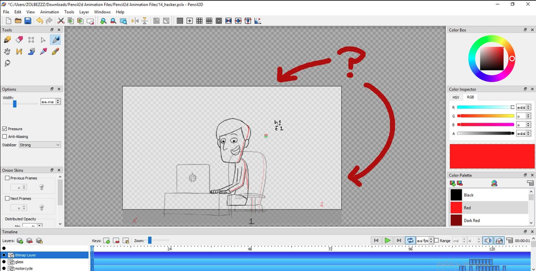Jump to the start frame
The height and width of the screenshot is (271, 536).
pyautogui.click(x=376, y=241)
